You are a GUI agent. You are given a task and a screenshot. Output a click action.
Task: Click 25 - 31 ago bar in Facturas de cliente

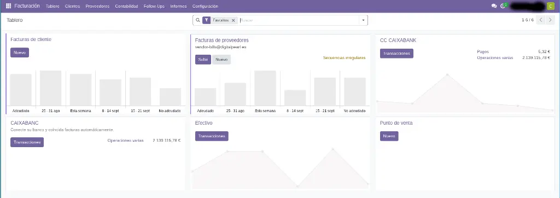click(51, 88)
